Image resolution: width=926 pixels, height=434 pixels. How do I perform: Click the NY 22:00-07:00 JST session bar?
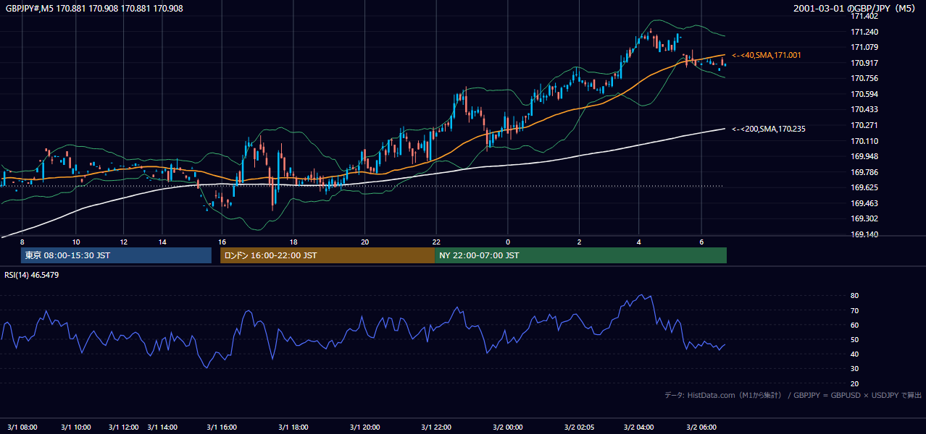click(580, 255)
